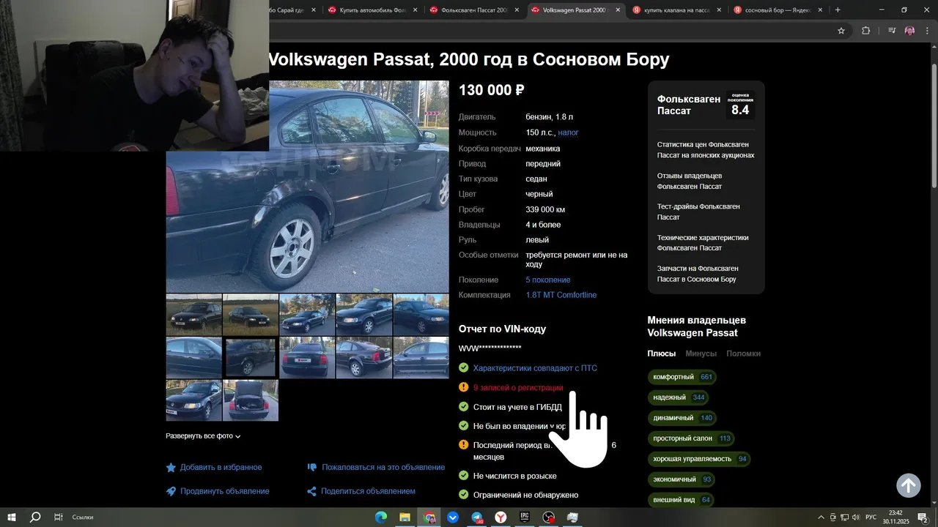Click the комфортный 661 tag
The height and width of the screenshot is (527, 938).
click(682, 377)
